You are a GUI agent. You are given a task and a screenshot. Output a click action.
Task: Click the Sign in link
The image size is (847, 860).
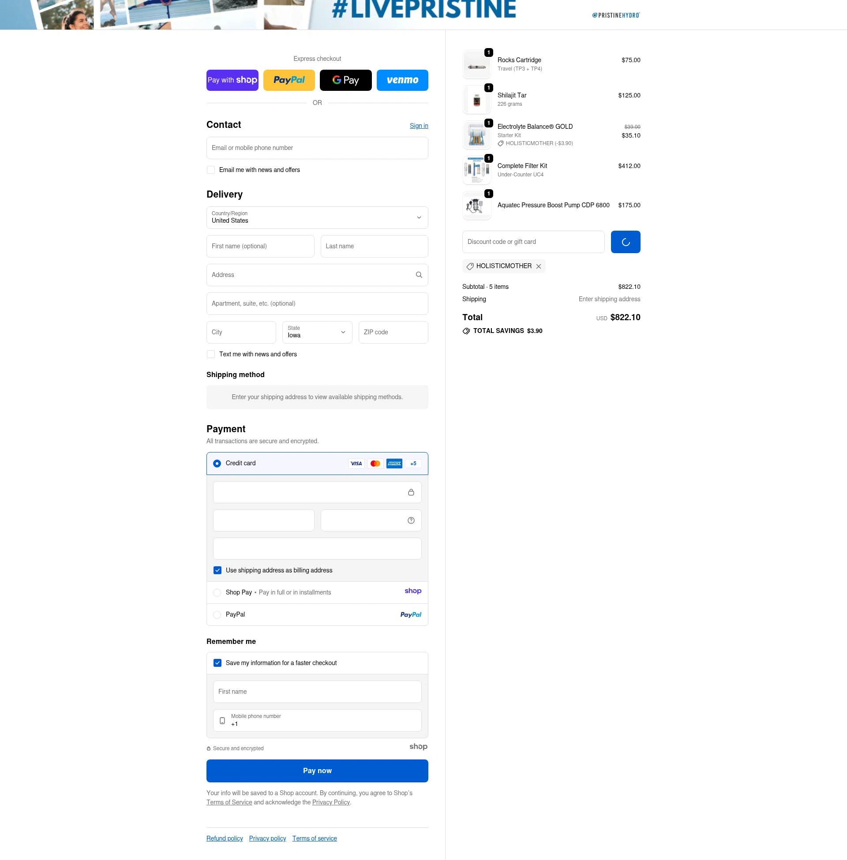[419, 126]
